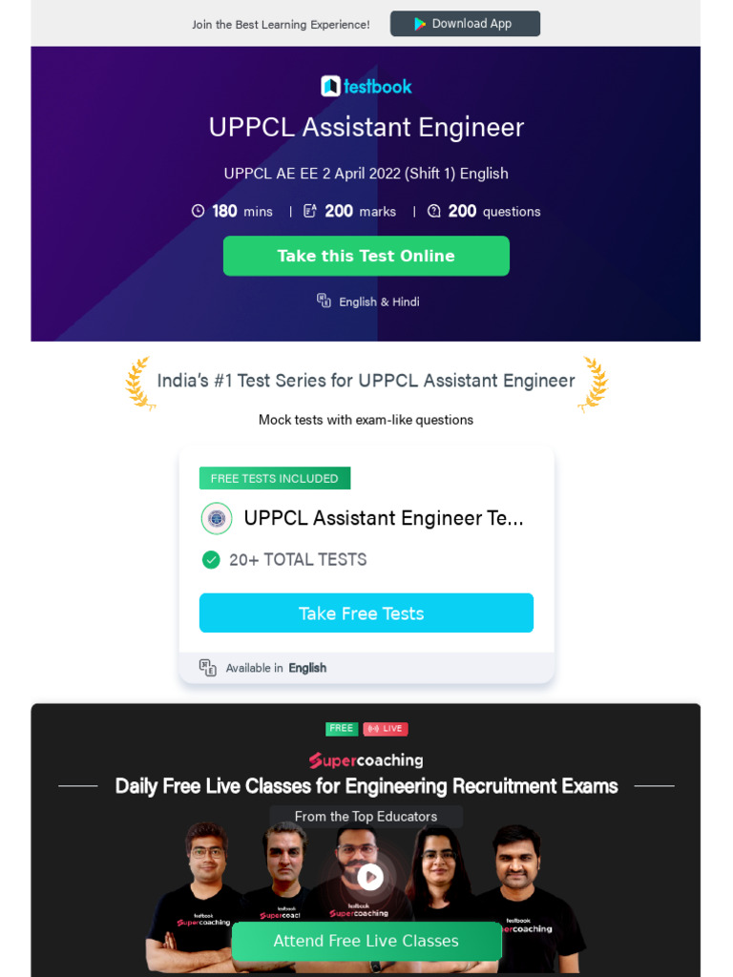Click the left golden laurel icon
Screen dimensions: 733x977
coord(139,384)
